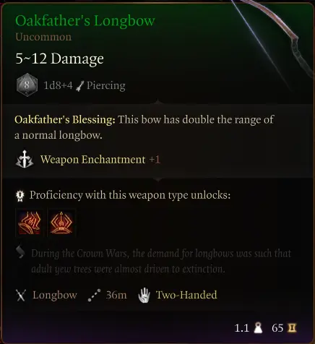
Task: Click the d8 damage die icon
Action: point(27,85)
